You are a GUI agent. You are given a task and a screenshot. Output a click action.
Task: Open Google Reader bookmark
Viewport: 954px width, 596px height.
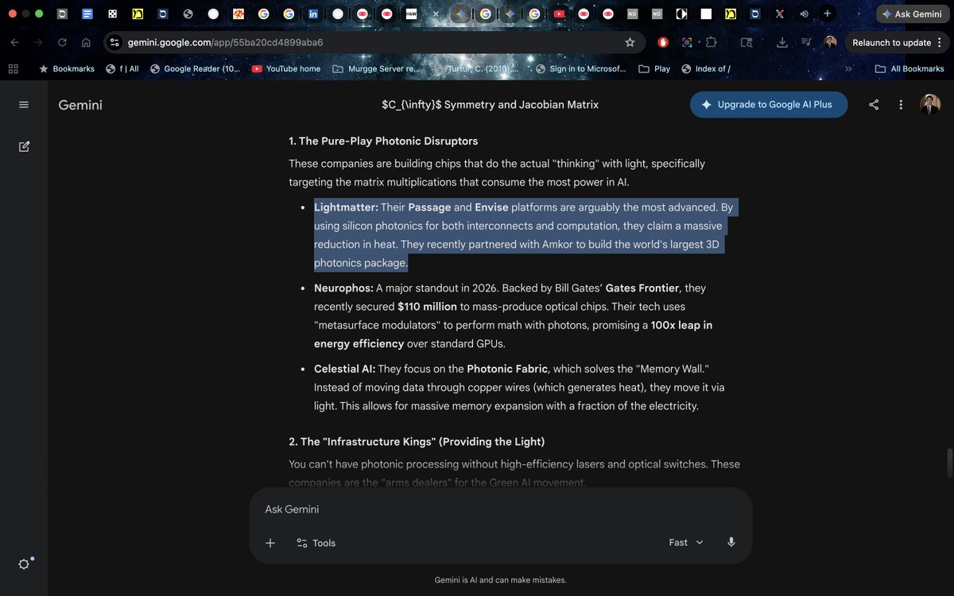(195, 69)
